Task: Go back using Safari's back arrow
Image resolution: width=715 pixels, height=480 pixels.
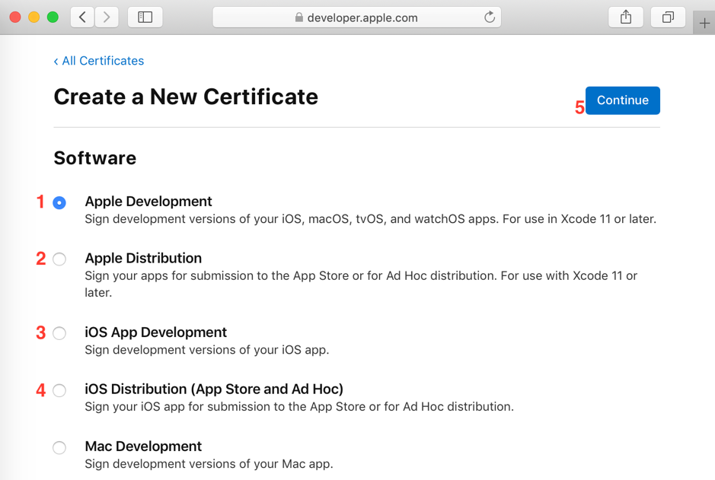Action: click(82, 17)
